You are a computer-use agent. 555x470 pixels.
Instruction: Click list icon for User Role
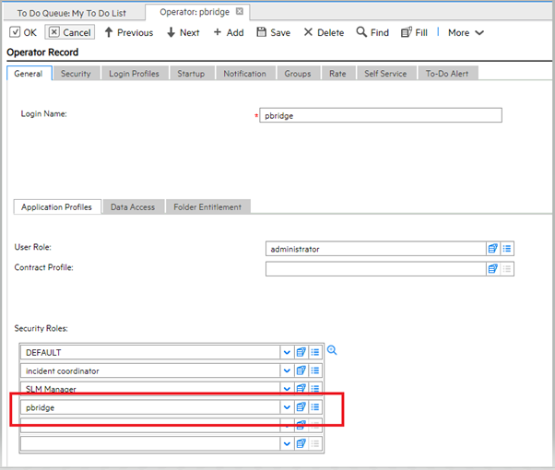[x=507, y=249]
